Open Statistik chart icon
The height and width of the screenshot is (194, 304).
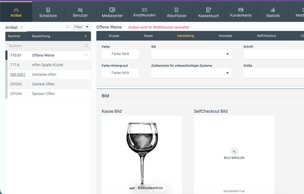273,10
